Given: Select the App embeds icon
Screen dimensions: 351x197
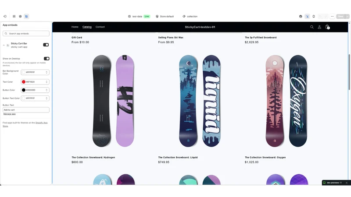Looking at the screenshot, I should pyautogui.click(x=26, y=16).
